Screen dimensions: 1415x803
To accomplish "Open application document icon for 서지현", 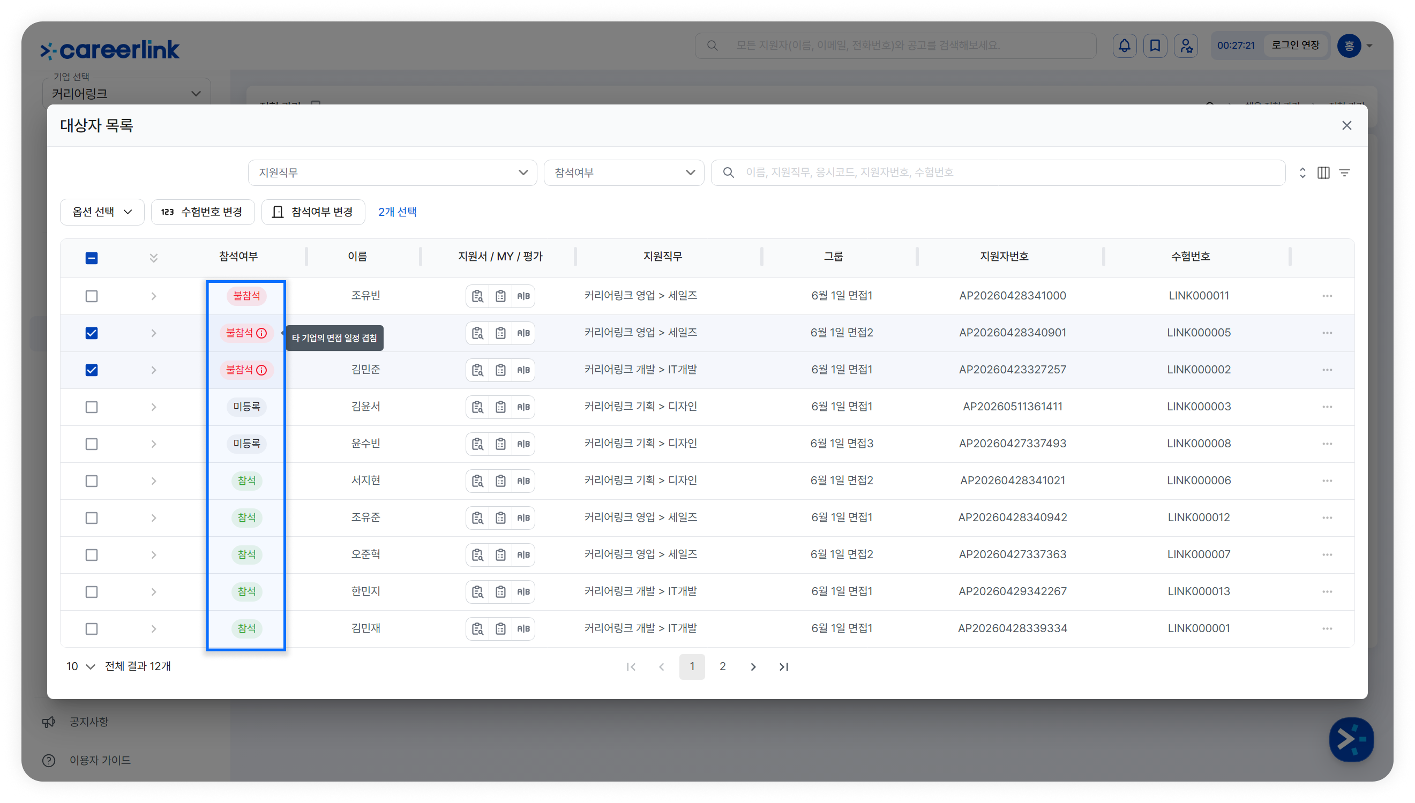I will coord(477,481).
